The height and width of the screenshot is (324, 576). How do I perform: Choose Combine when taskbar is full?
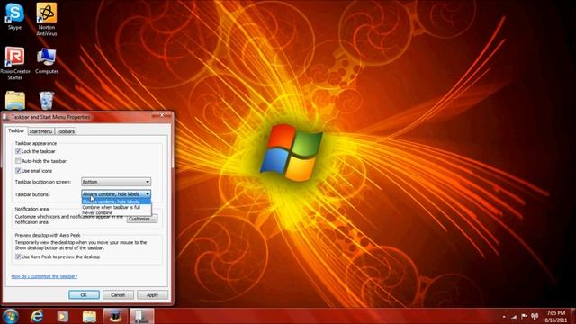point(116,207)
